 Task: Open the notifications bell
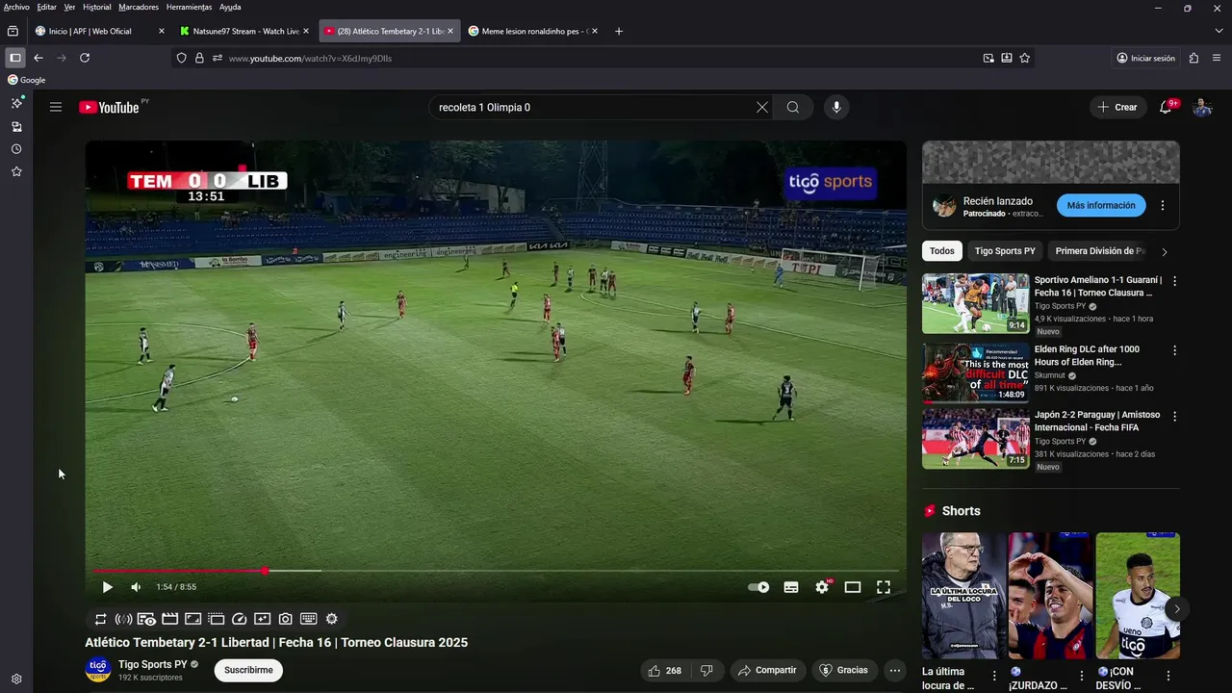[1166, 107]
